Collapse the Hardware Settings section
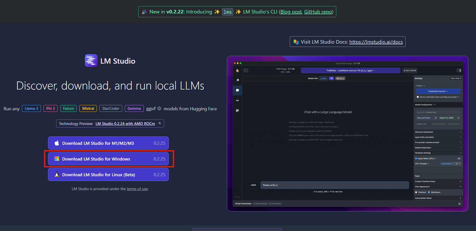This screenshot has width=476, height=231. pos(438,153)
